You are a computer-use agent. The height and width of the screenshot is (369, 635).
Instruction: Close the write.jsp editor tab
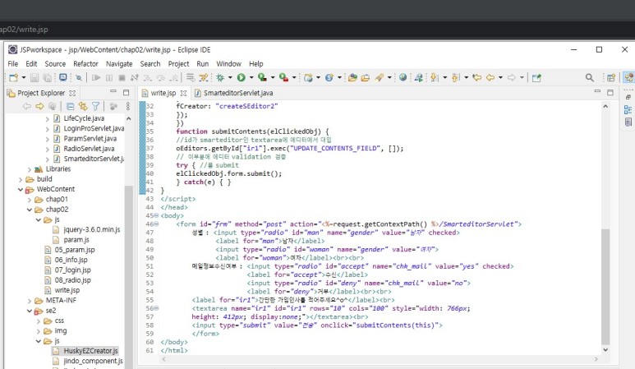[x=183, y=93]
